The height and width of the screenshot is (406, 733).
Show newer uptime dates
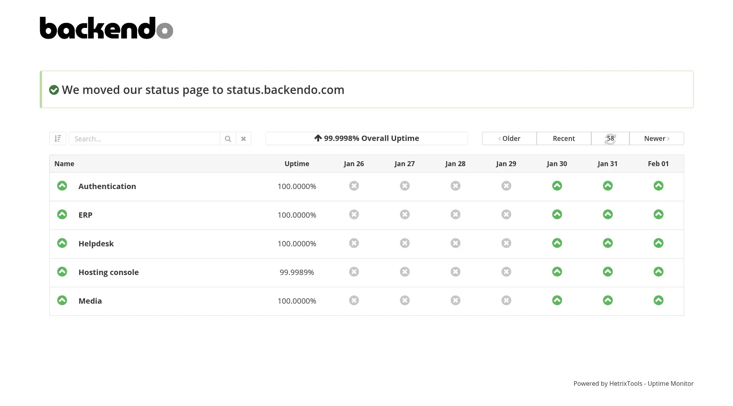656,139
